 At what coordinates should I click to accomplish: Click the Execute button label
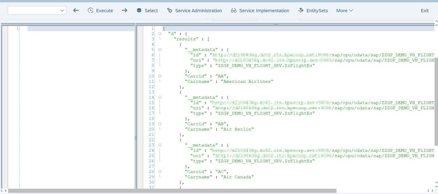click(104, 11)
